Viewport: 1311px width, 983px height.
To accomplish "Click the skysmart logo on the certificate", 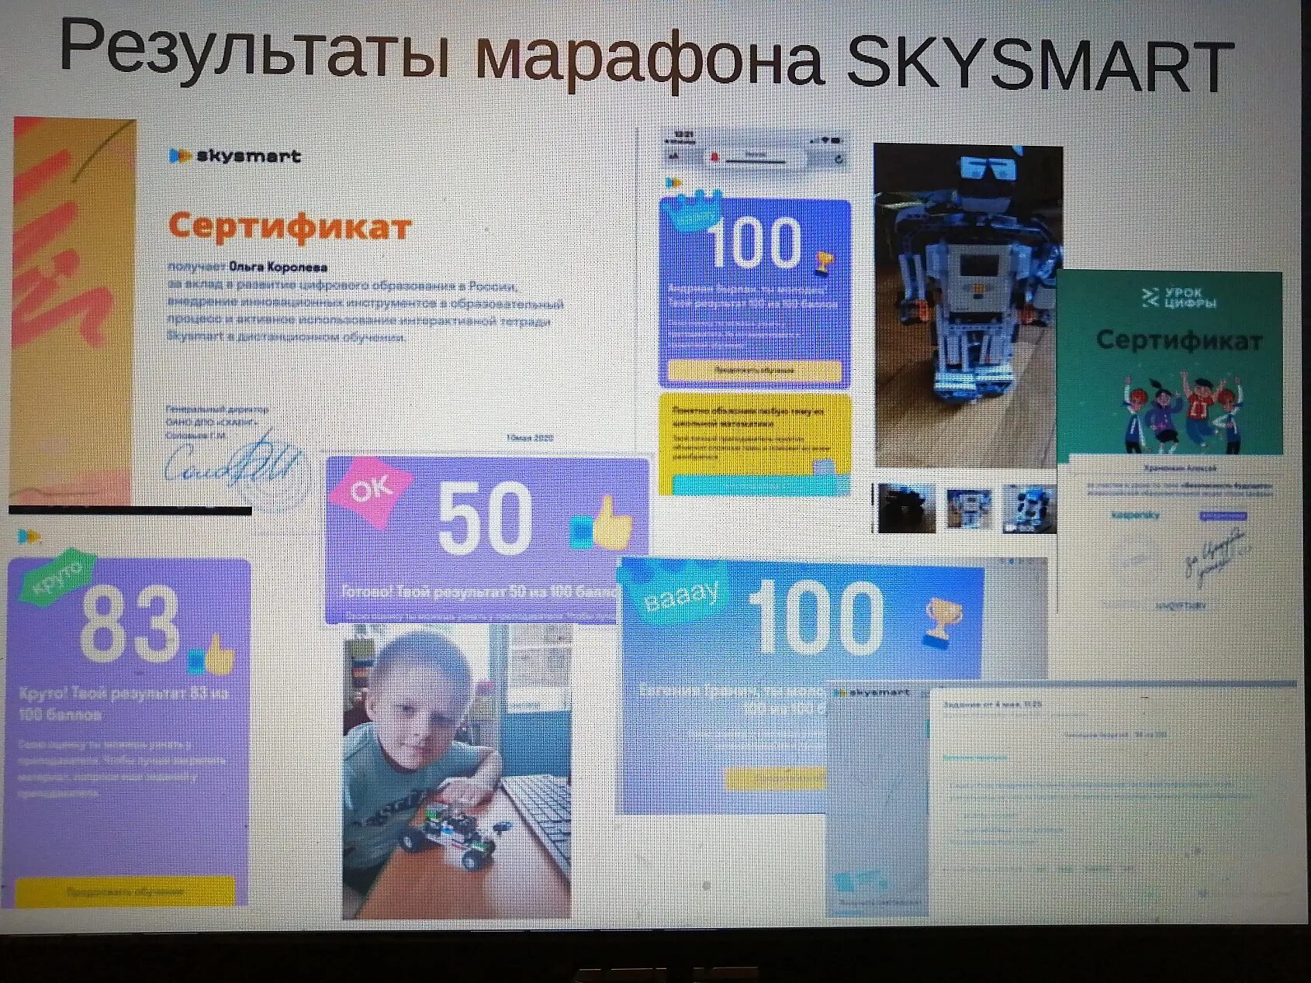I will tap(235, 156).
